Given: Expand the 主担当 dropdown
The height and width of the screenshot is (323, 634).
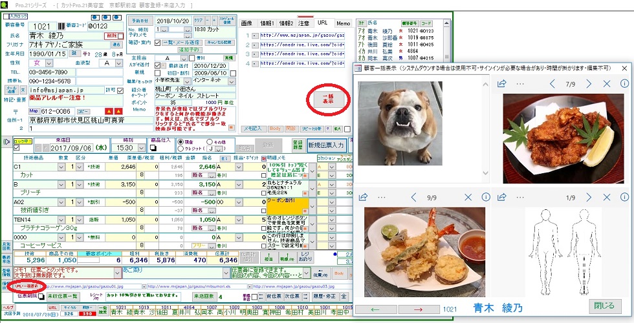Looking at the screenshot, I should click(x=184, y=58).
